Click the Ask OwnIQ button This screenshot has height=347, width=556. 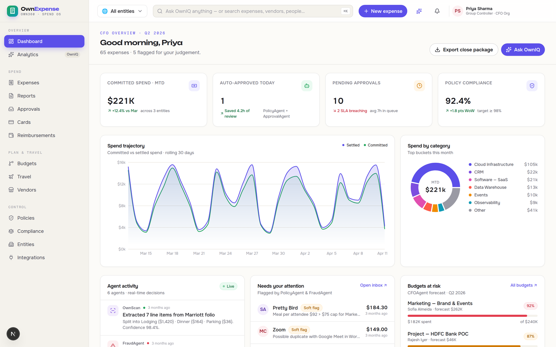[523, 50]
